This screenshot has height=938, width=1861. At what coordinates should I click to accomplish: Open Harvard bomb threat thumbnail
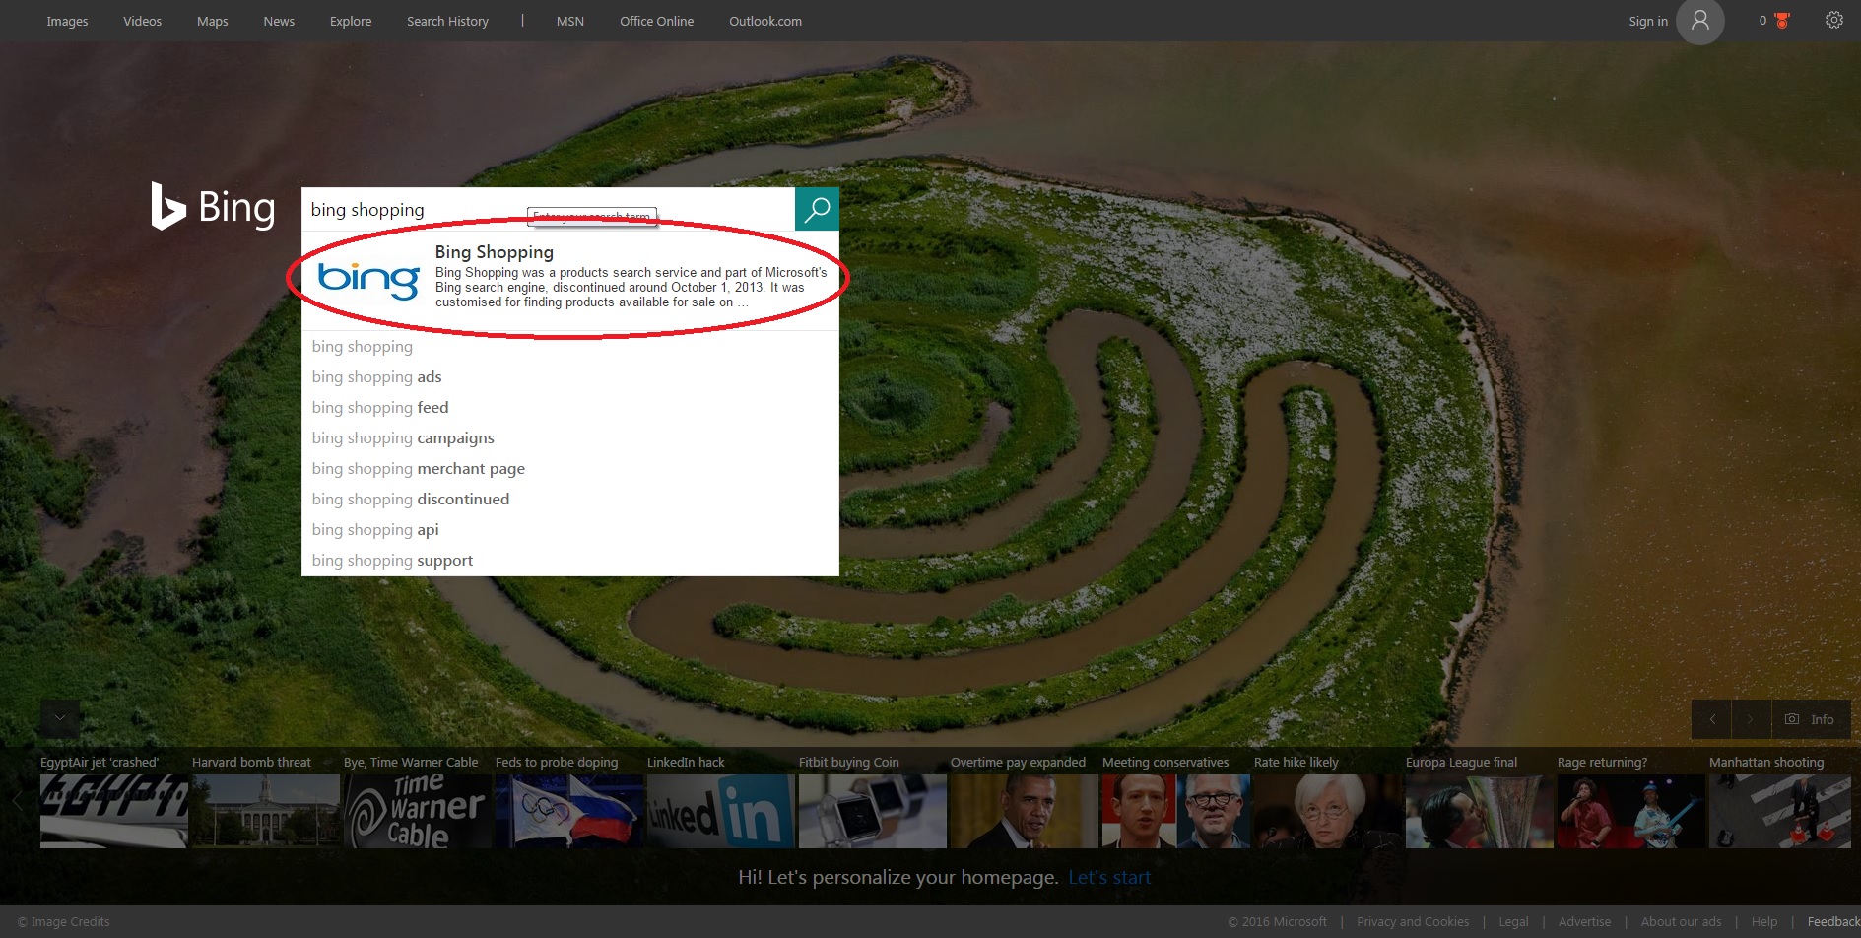pos(266,811)
